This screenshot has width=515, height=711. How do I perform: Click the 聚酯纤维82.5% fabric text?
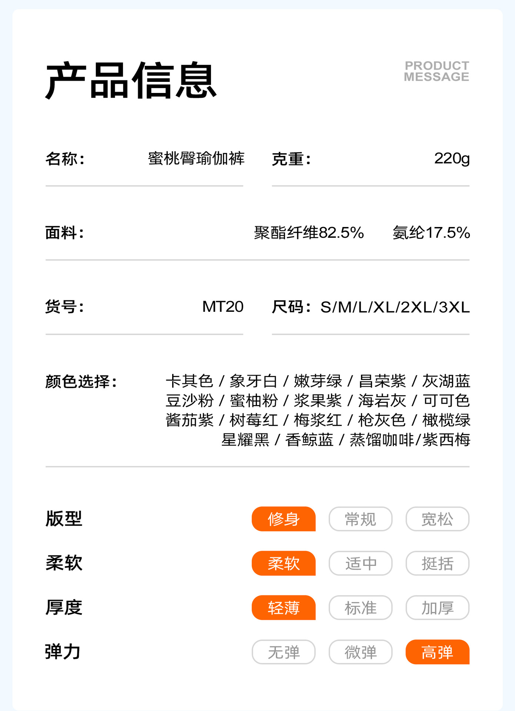[309, 233]
